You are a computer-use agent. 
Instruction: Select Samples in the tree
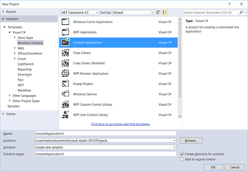click(14, 106)
